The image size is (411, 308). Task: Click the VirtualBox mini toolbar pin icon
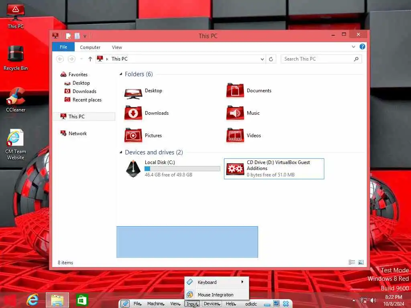pos(125,304)
